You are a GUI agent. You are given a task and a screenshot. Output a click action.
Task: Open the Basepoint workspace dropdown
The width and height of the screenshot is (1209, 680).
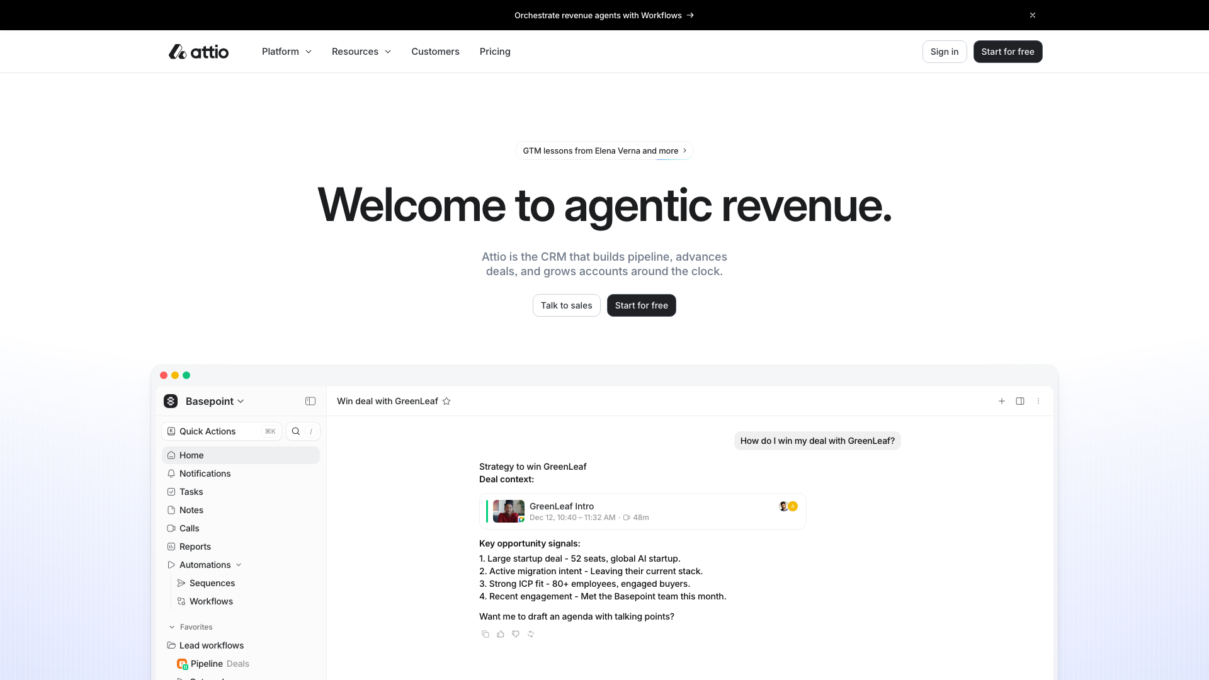pyautogui.click(x=214, y=401)
